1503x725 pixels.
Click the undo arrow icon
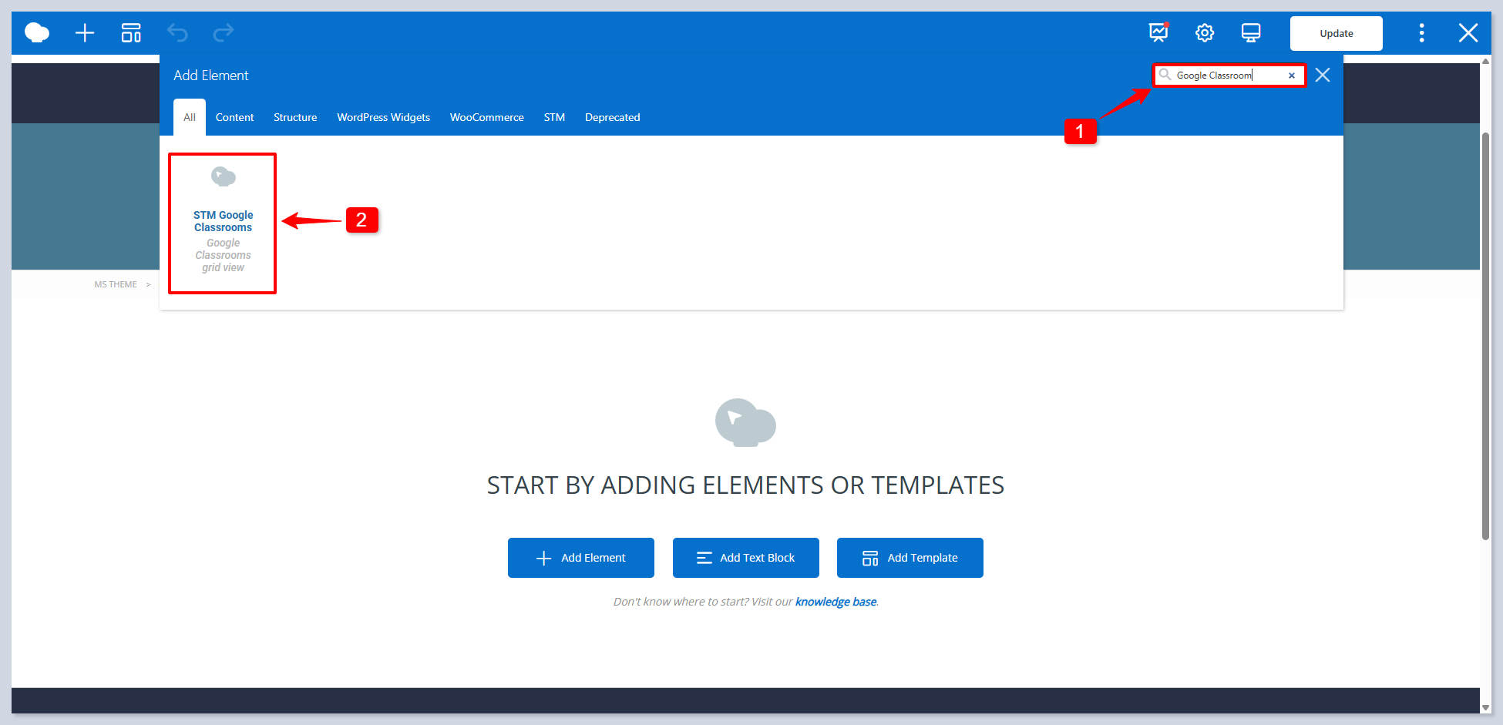tap(177, 33)
